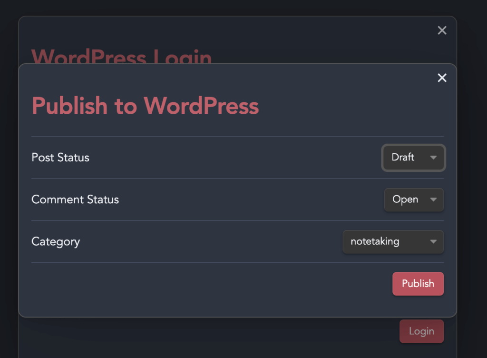This screenshot has width=487, height=358.
Task: Open the Post Status Draft dropdown
Action: pos(414,158)
